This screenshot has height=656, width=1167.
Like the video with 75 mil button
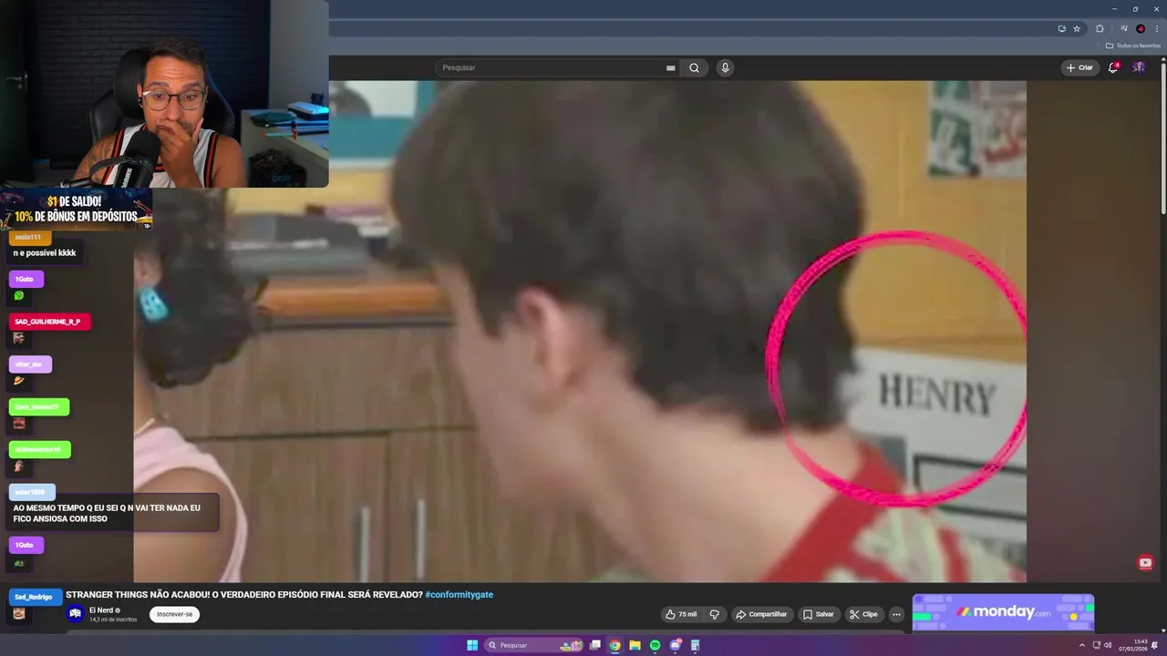[x=681, y=614]
